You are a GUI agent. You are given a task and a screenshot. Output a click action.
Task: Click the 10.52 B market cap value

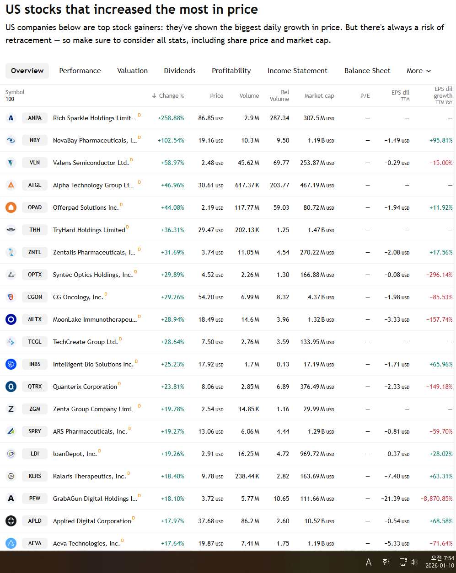click(319, 521)
